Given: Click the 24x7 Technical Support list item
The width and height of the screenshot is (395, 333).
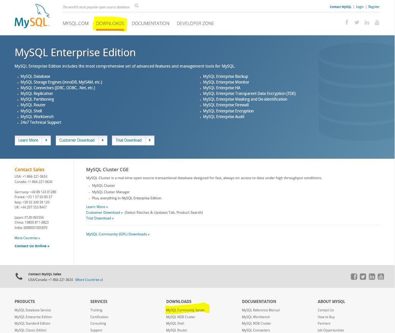Looking at the screenshot, I should point(41,122).
